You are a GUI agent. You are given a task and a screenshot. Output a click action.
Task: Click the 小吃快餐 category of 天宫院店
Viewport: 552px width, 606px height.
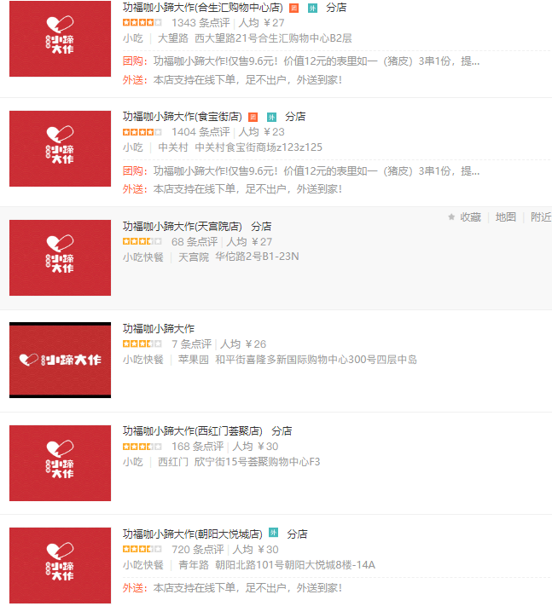pos(143,257)
